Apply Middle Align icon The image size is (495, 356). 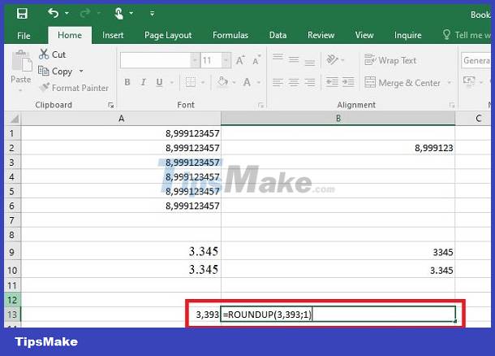294,59
